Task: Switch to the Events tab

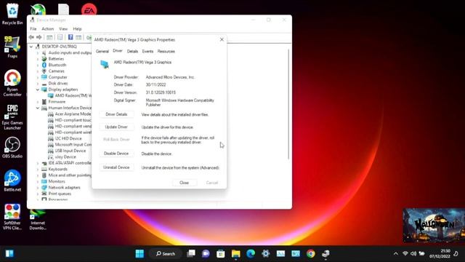Action: coord(147,52)
